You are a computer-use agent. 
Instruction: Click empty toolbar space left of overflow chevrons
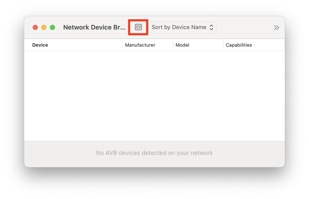[244, 27]
